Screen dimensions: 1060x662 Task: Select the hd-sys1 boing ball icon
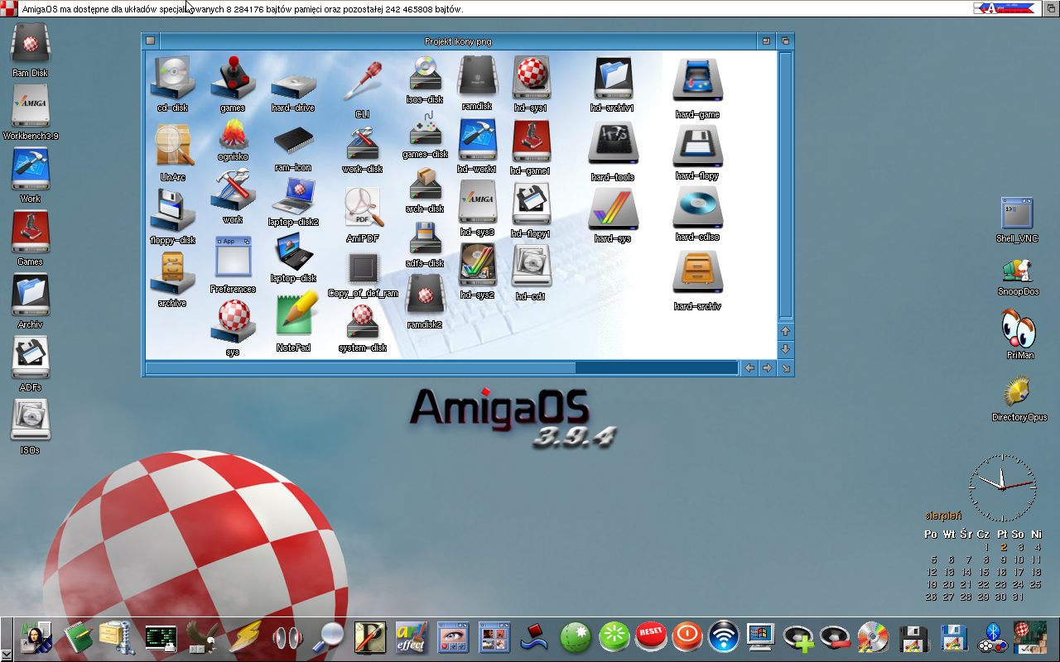pyautogui.click(x=531, y=79)
